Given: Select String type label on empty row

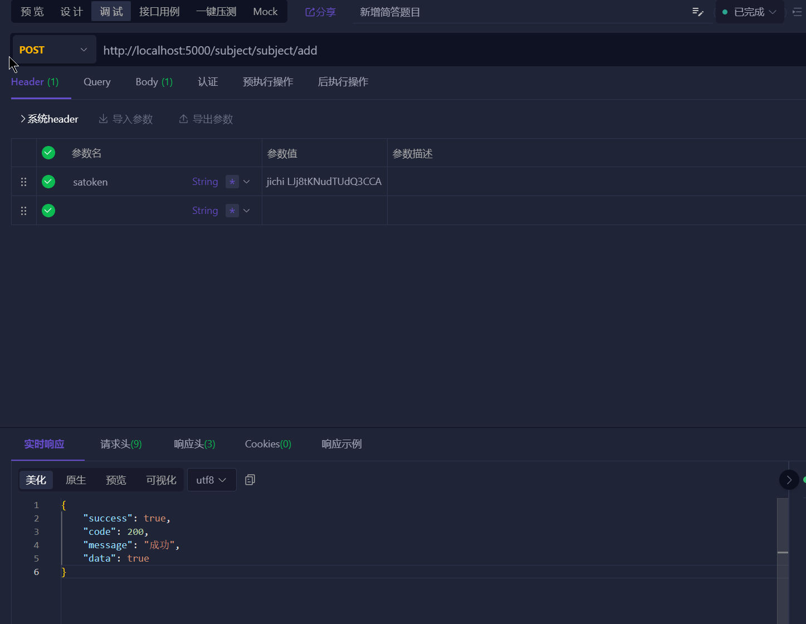Looking at the screenshot, I should tap(205, 211).
